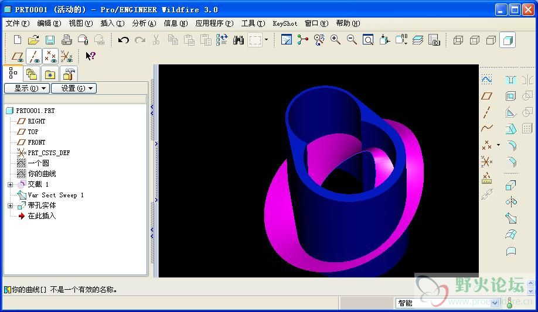Image resolution: width=538 pixels, height=312 pixels.
Task: Open the 显示 dropdown in model tree
Action: (x=27, y=88)
